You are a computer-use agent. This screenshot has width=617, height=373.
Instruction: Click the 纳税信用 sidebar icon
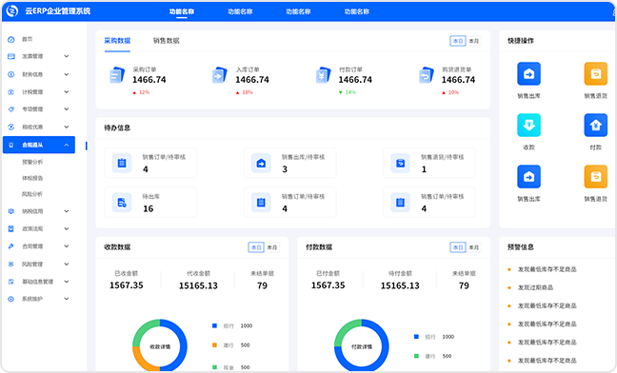(11, 211)
